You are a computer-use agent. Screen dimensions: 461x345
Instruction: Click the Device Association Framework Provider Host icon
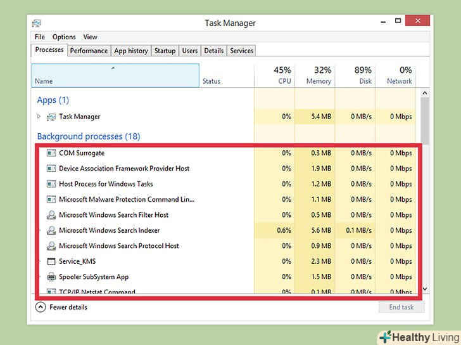point(51,169)
